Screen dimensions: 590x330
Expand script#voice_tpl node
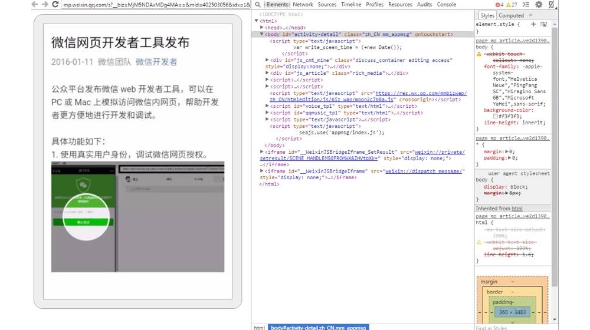click(x=267, y=106)
